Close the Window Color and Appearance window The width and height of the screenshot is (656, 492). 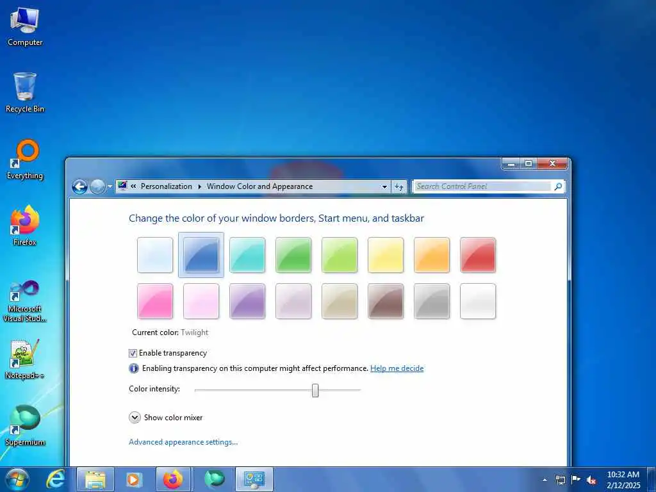tap(552, 164)
